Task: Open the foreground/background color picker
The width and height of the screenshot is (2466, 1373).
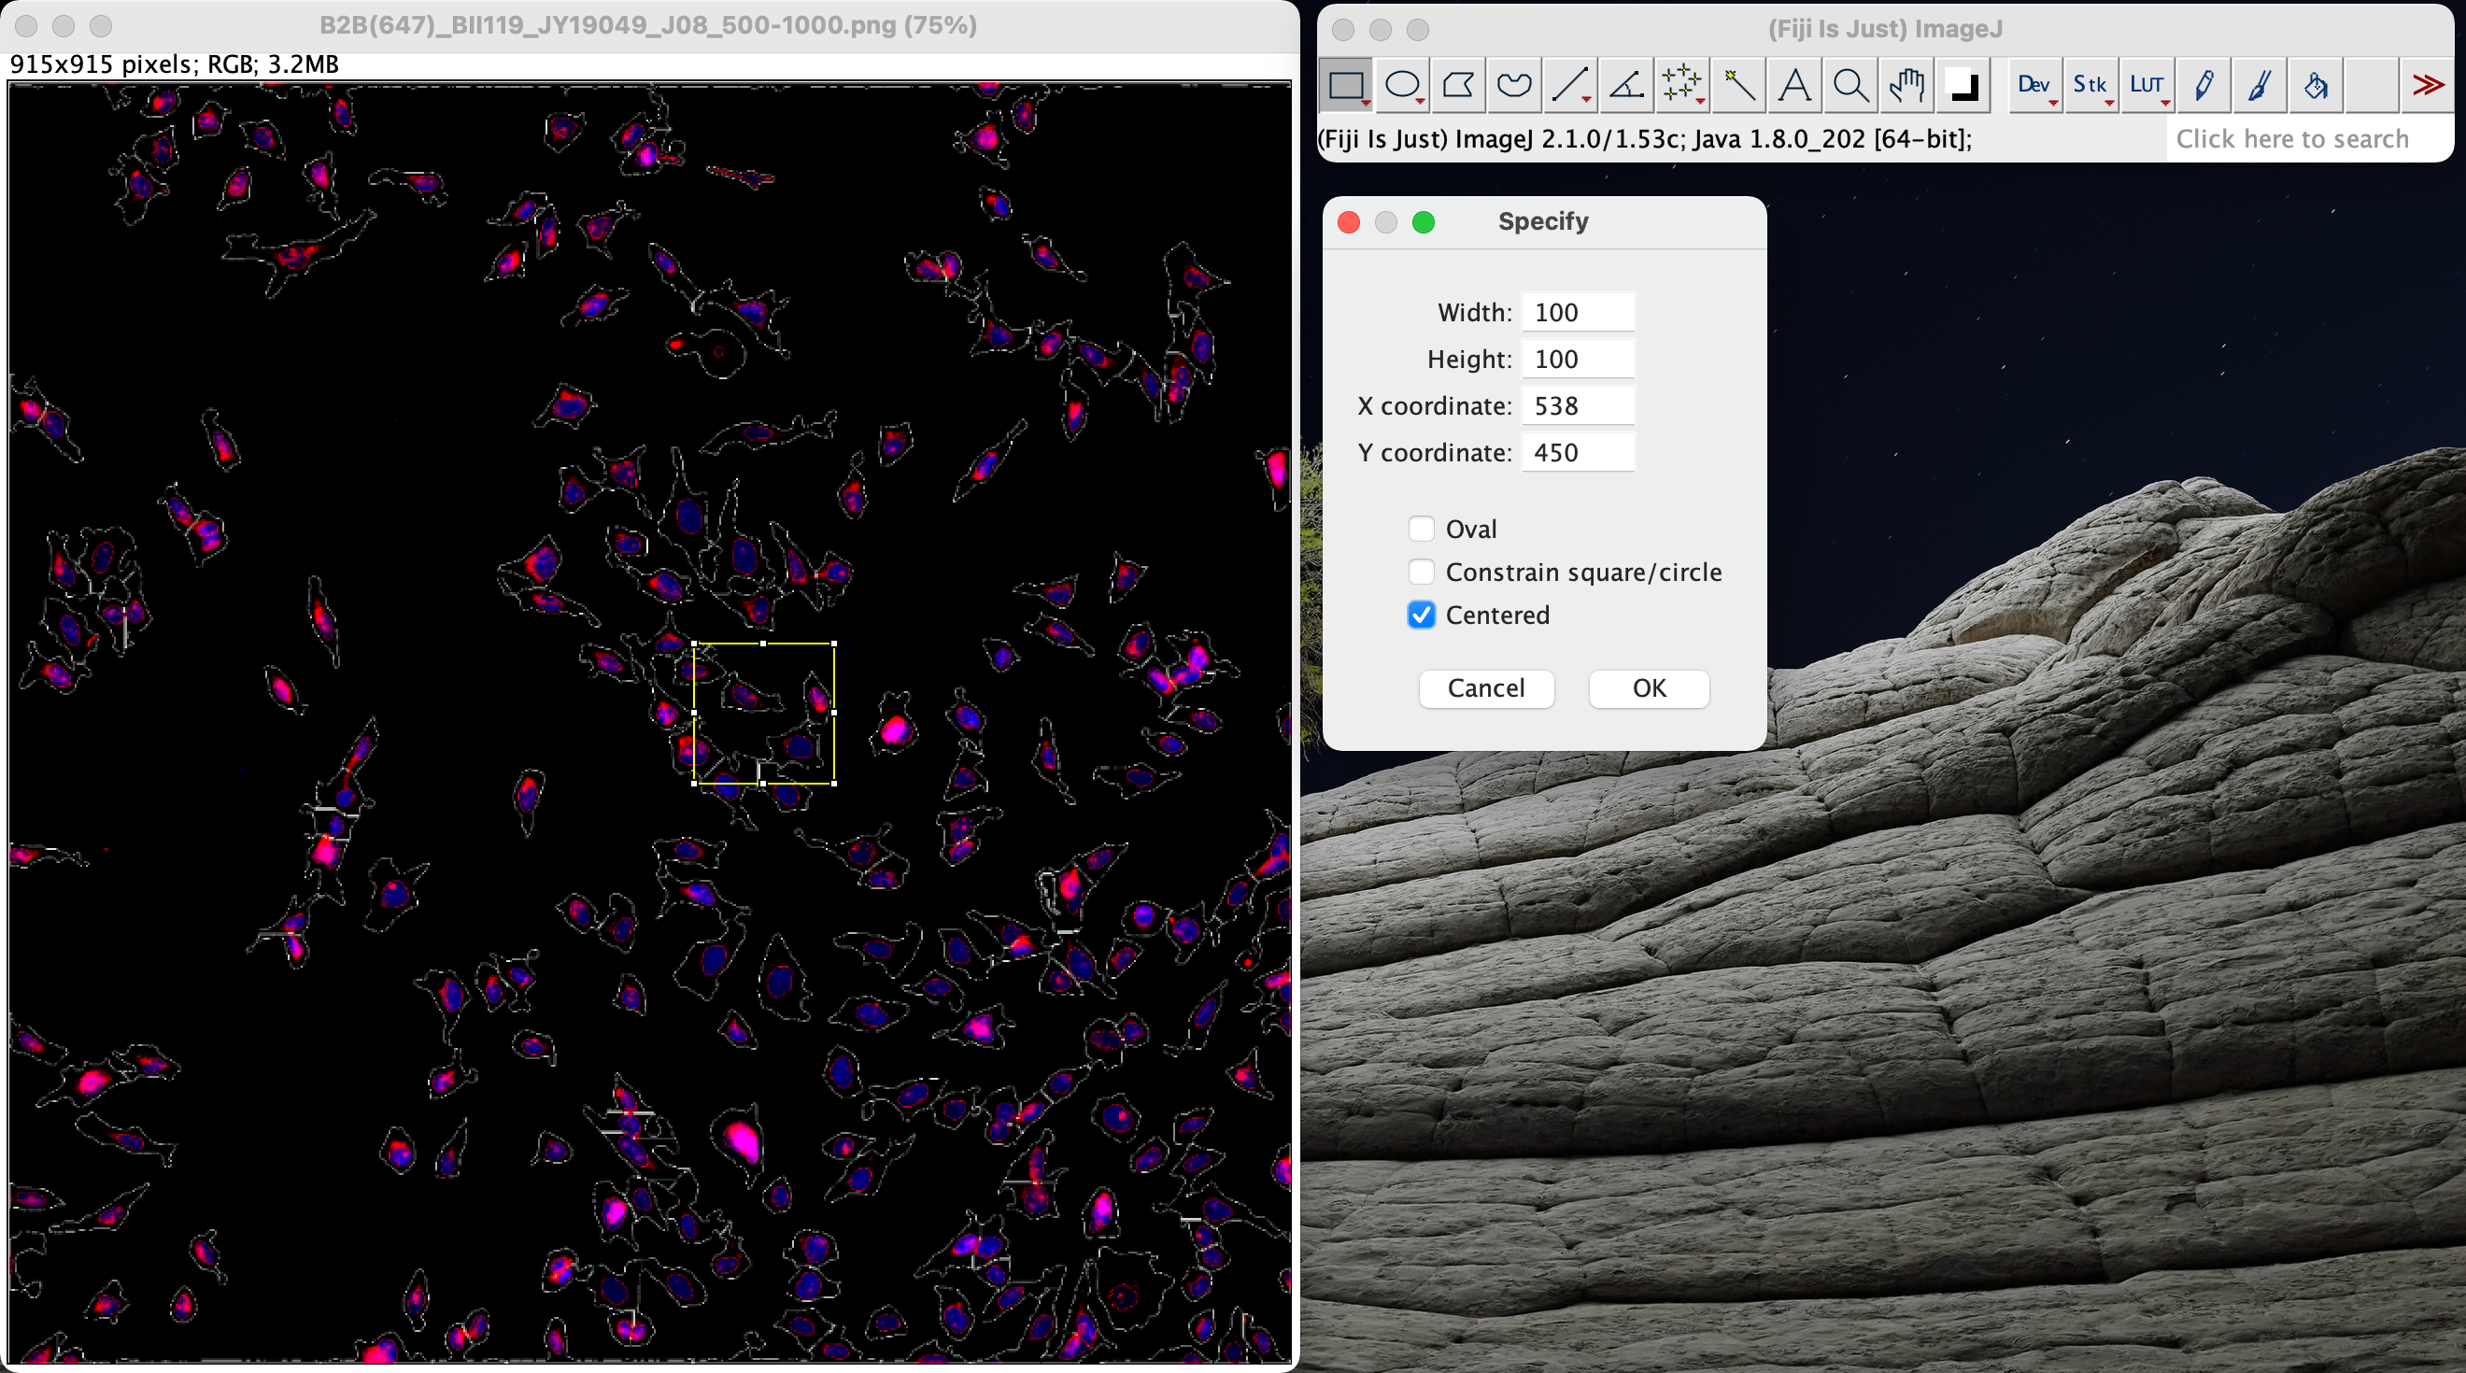Action: click(x=1963, y=85)
